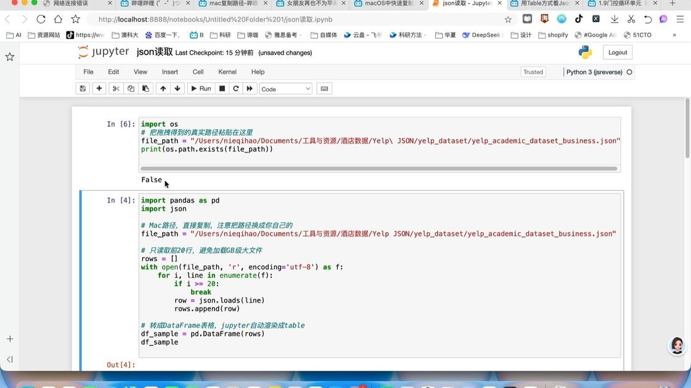The width and height of the screenshot is (691, 388).
Task: Open the DeepSeek bookmark
Action: pyautogui.click(x=481, y=34)
